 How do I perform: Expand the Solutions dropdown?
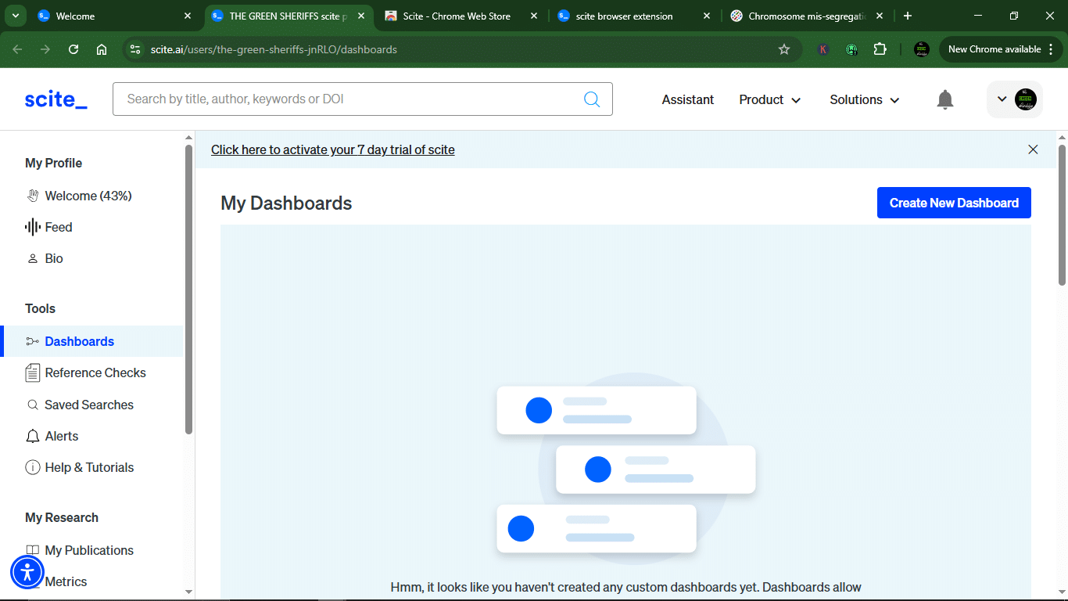865,99
